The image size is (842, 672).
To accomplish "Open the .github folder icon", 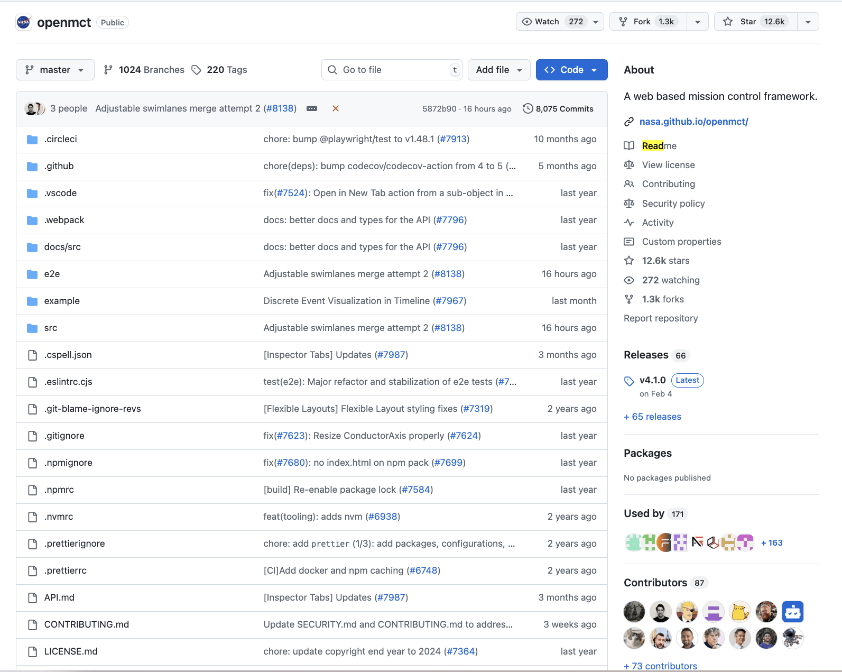I will coord(32,167).
